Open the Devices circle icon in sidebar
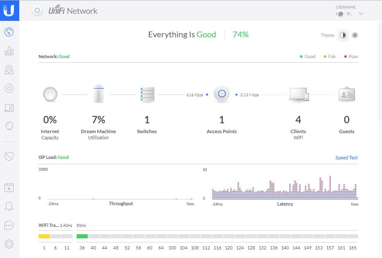This screenshot has width=382, height=258. click(9, 88)
